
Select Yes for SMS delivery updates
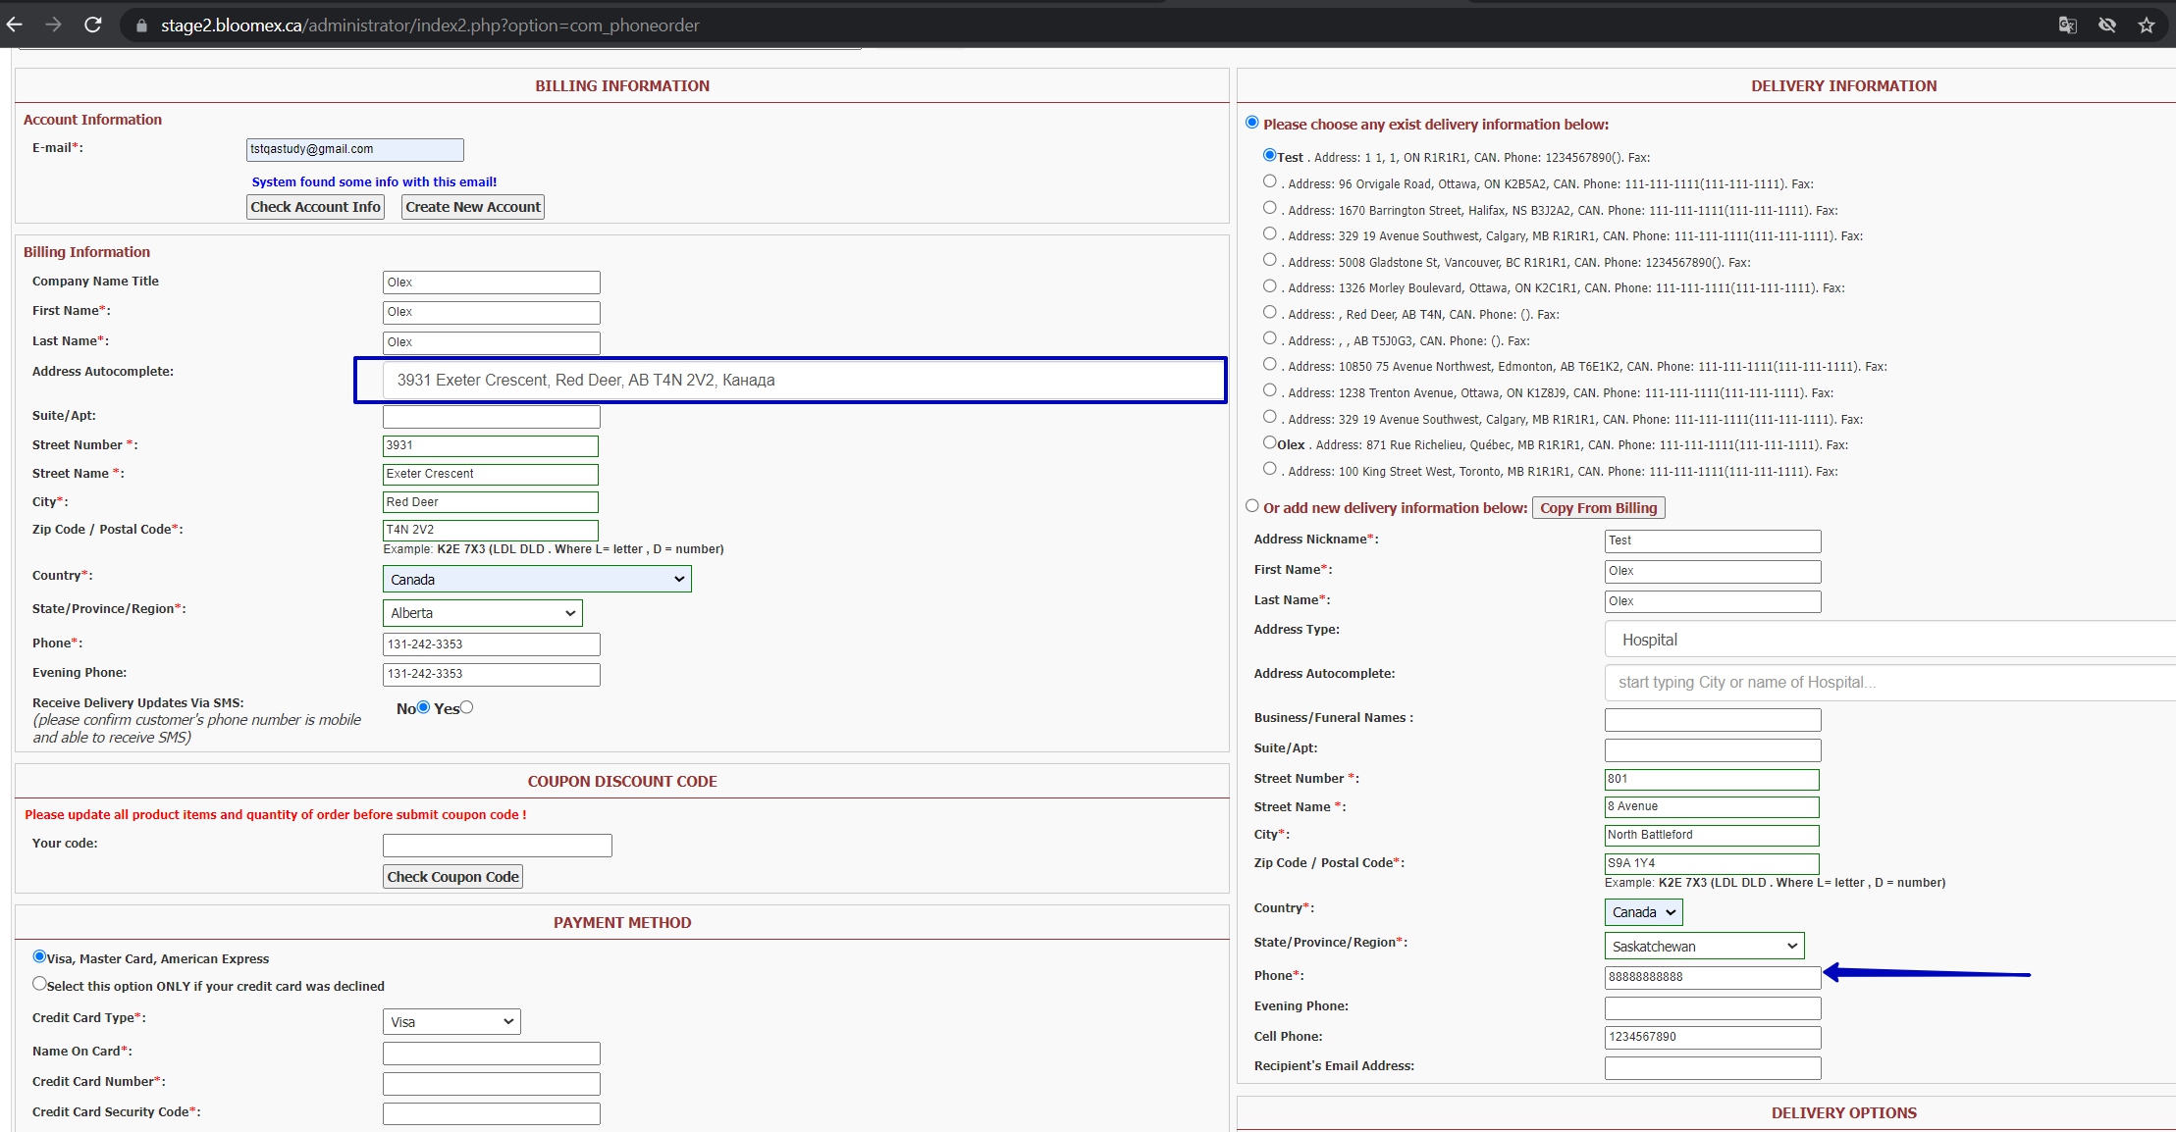click(x=467, y=707)
